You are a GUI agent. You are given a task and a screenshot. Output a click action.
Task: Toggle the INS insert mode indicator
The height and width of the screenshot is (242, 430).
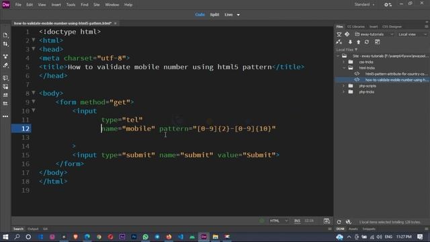tap(297, 221)
